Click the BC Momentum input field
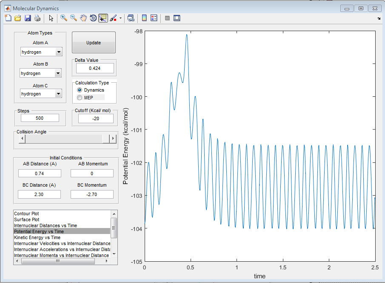 92,194
